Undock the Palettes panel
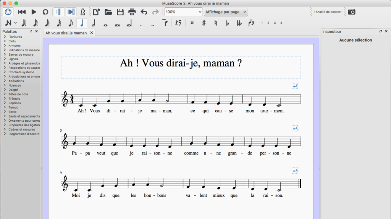 tap(31, 31)
